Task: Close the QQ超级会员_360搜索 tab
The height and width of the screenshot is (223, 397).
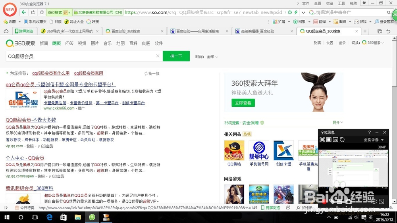Action: 357,31
